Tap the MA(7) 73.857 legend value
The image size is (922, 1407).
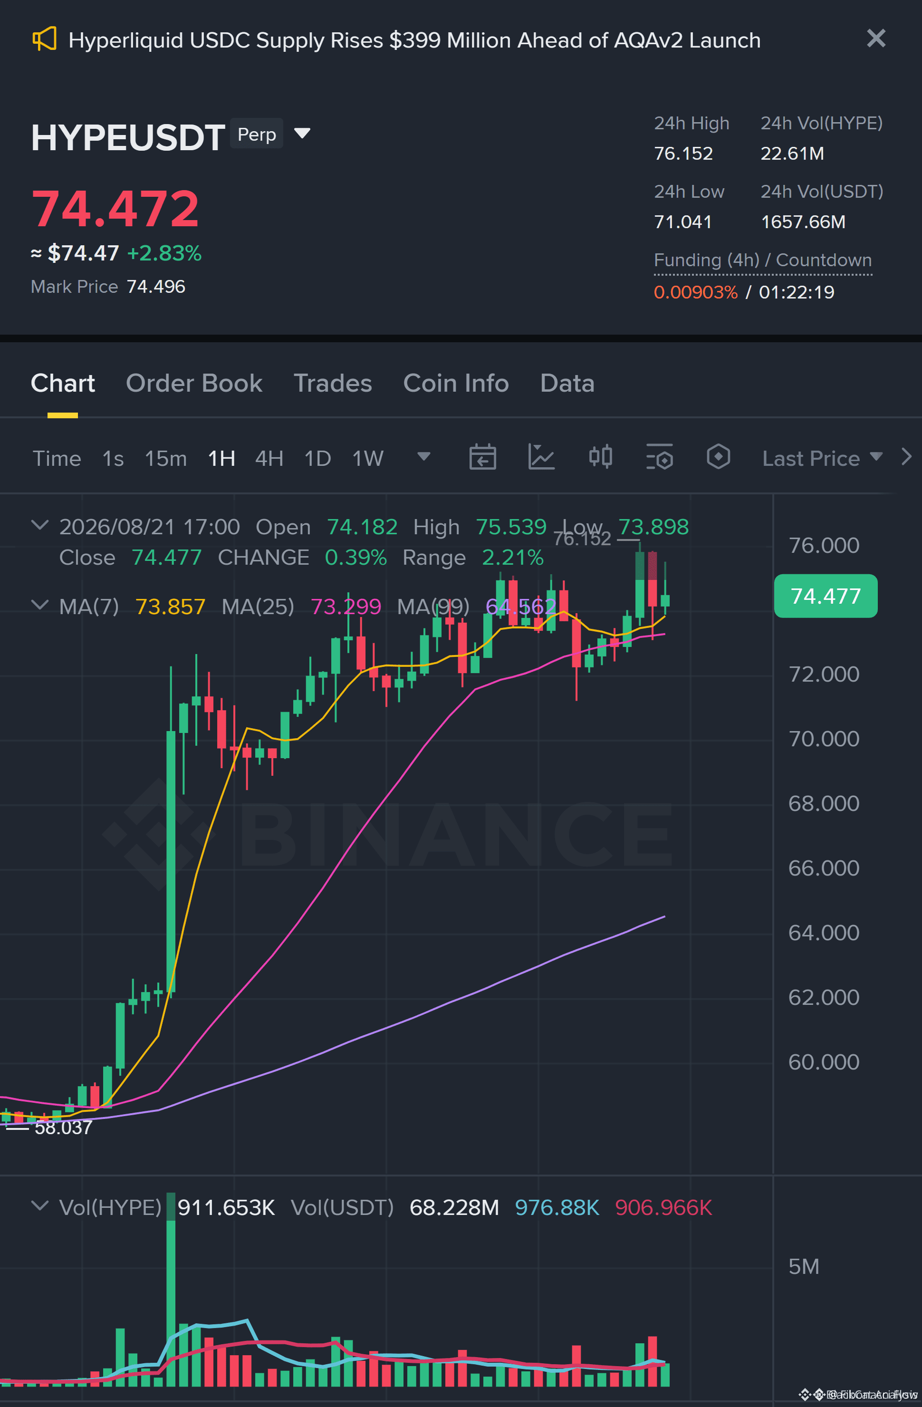pyautogui.click(x=170, y=607)
